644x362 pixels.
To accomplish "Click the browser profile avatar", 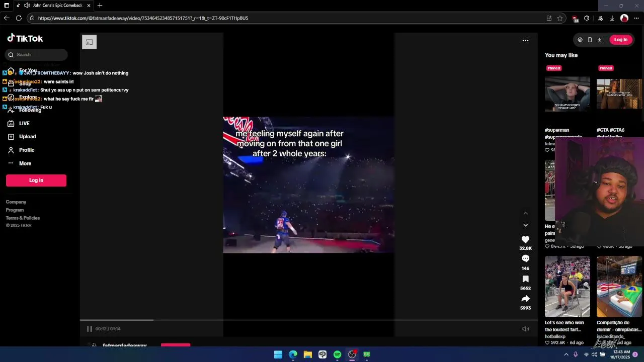I will coord(624,18).
